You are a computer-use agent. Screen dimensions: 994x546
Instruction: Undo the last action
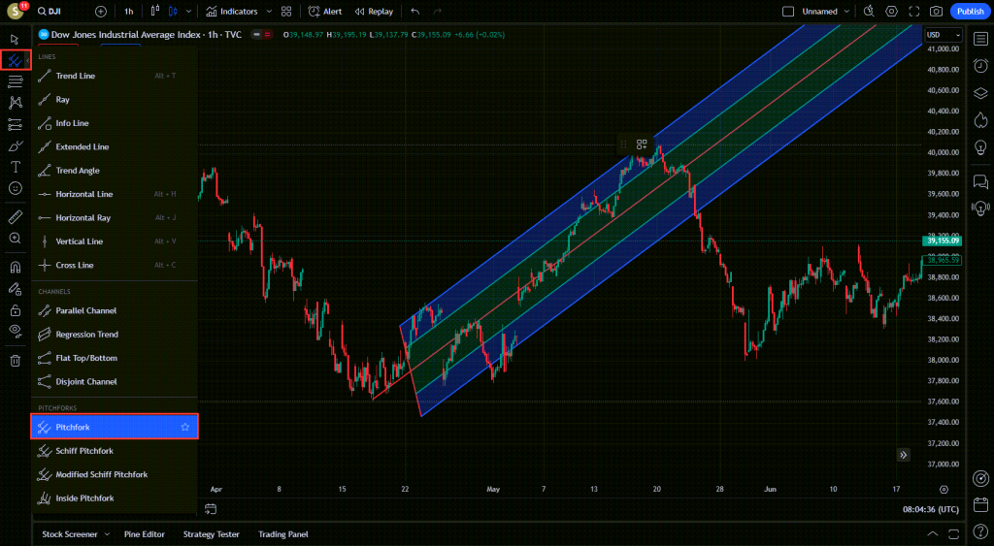coord(415,12)
